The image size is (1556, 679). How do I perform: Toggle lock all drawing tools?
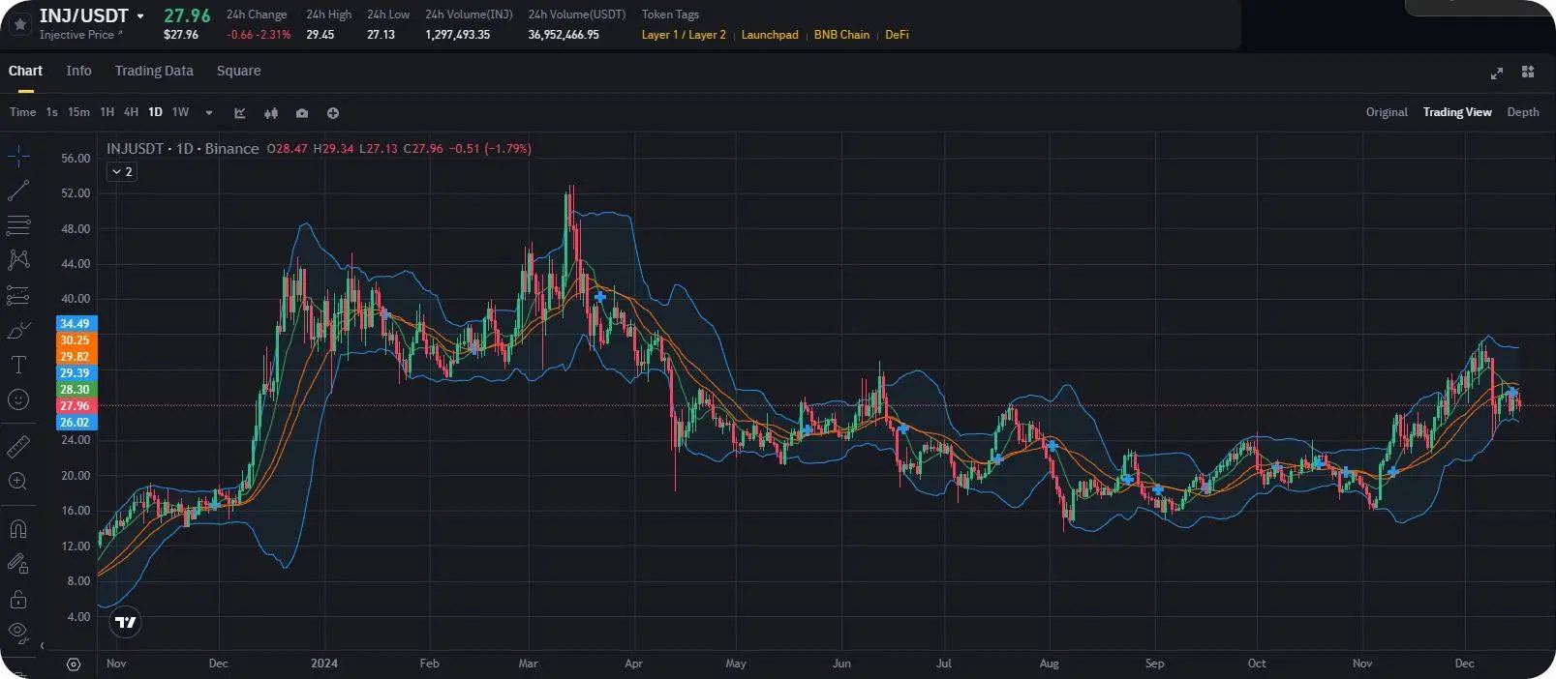coord(18,600)
